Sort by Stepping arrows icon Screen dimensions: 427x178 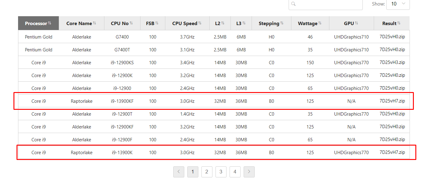(282, 23)
